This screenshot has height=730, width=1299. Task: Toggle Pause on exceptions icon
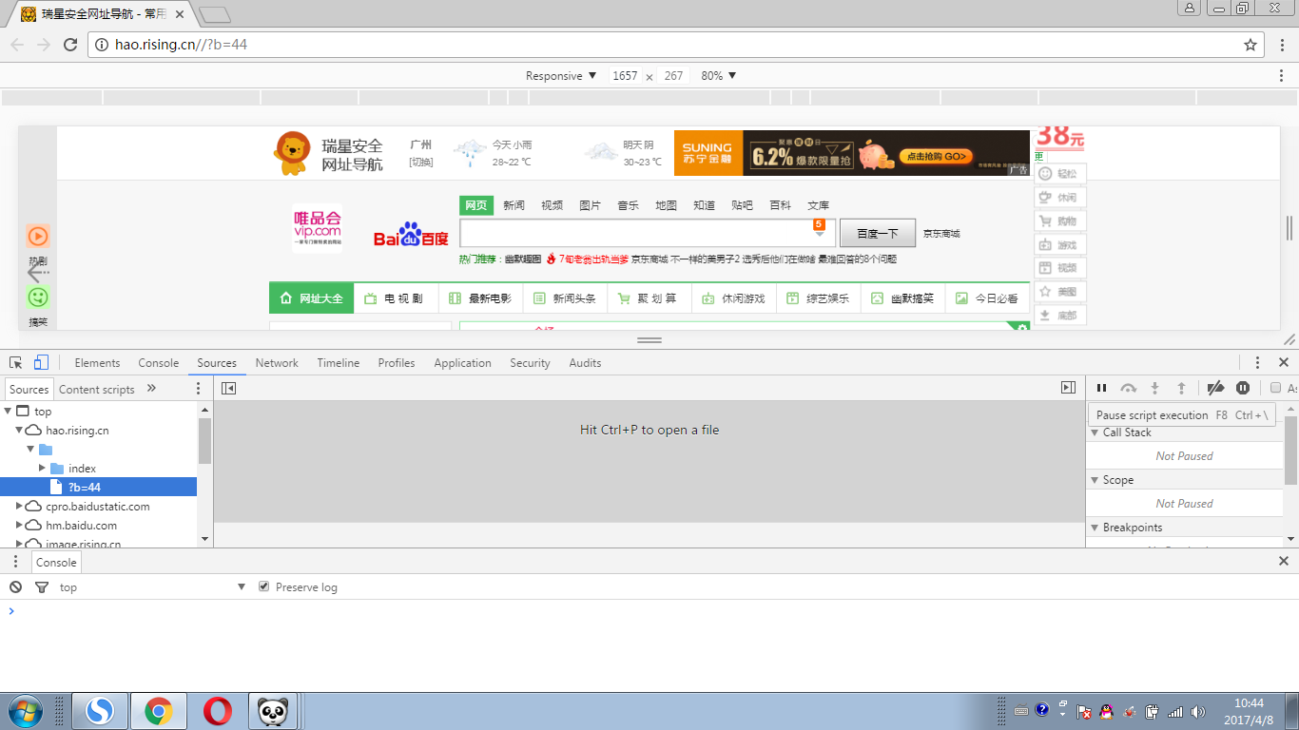click(1243, 388)
